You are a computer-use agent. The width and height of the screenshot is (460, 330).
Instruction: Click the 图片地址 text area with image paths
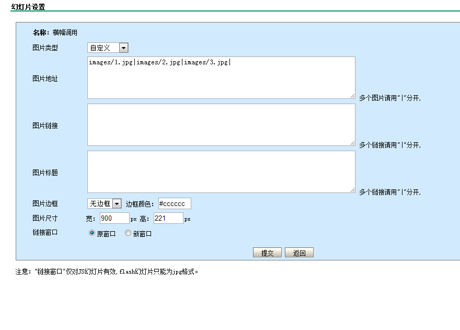point(221,77)
